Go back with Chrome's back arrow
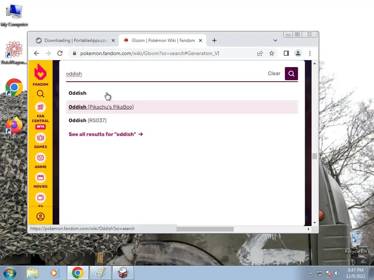 coord(37,53)
